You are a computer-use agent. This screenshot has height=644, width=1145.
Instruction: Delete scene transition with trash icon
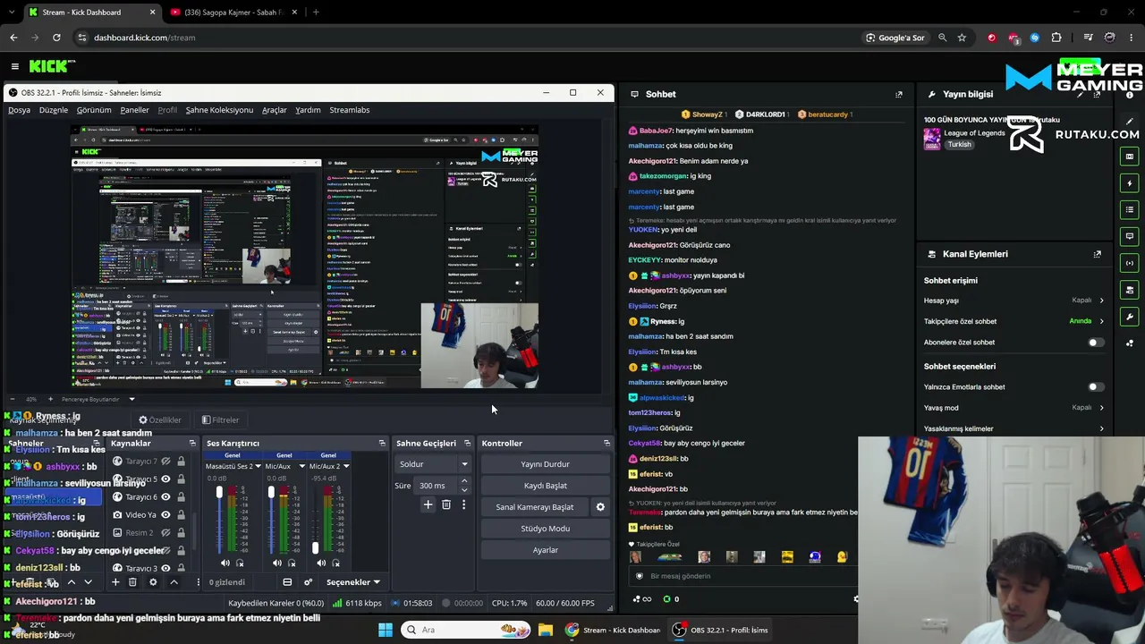(x=446, y=505)
